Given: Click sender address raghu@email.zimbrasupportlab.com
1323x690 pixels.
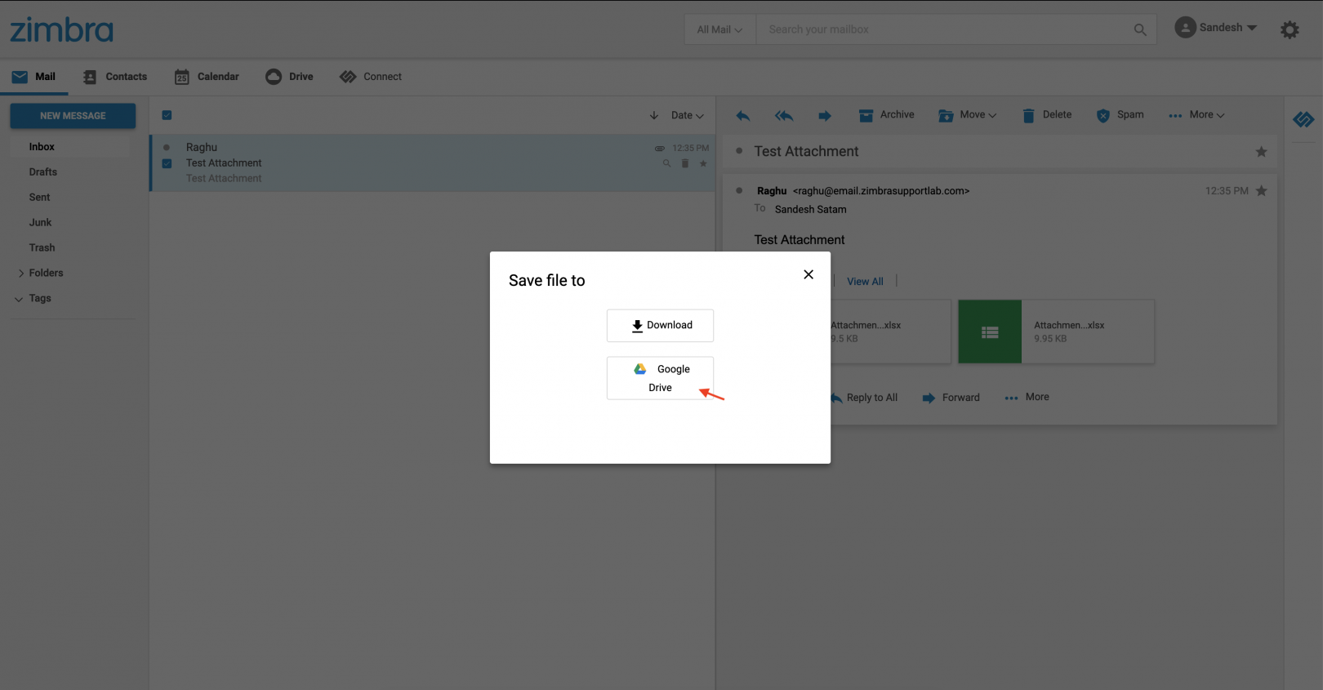Looking at the screenshot, I should click(x=881, y=191).
